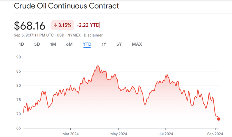Click the Sep 2024 axis label

click(215, 134)
